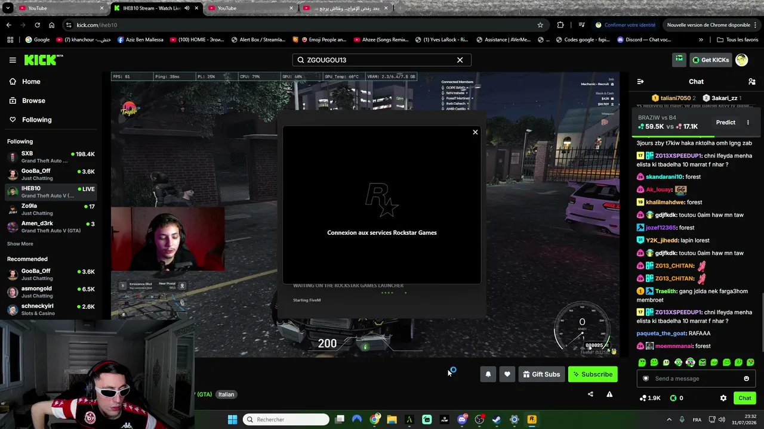Switch to the Arabic-titled YouTube tab
Viewport: 764px width, 429px height.
pos(345,8)
